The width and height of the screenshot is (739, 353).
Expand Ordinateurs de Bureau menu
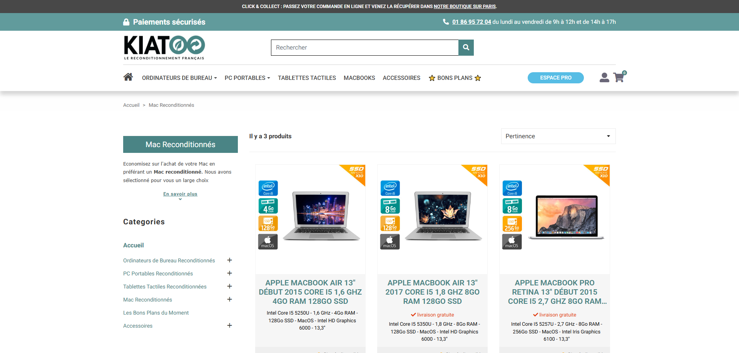(179, 78)
